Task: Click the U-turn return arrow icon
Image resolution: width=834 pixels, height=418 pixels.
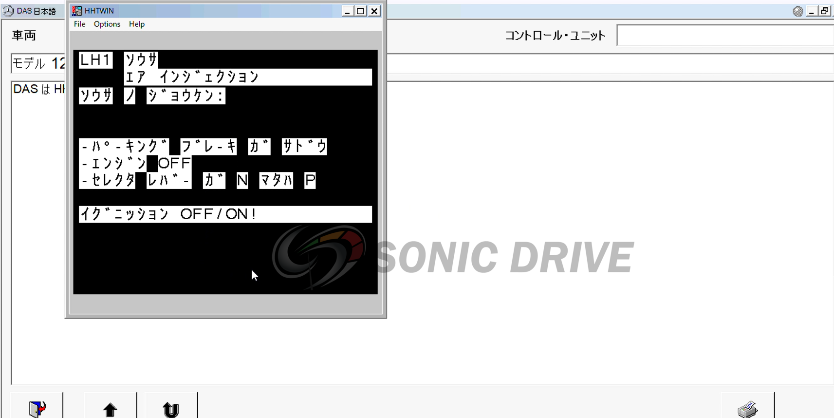Action: pos(170,409)
